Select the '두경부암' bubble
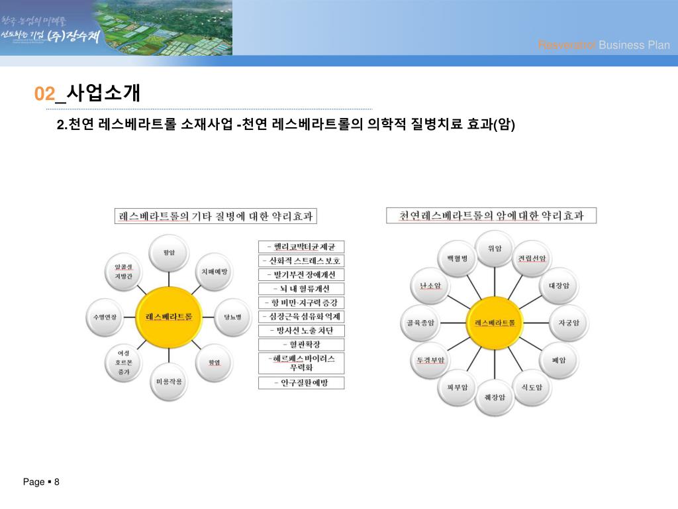This screenshot has width=678, height=509. 430,360
